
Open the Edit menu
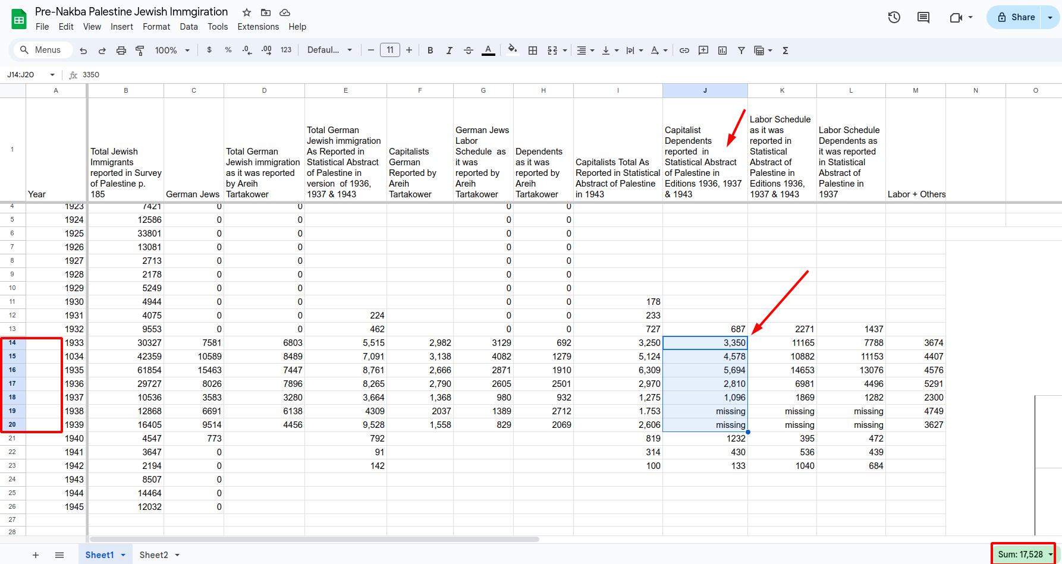[x=66, y=27]
